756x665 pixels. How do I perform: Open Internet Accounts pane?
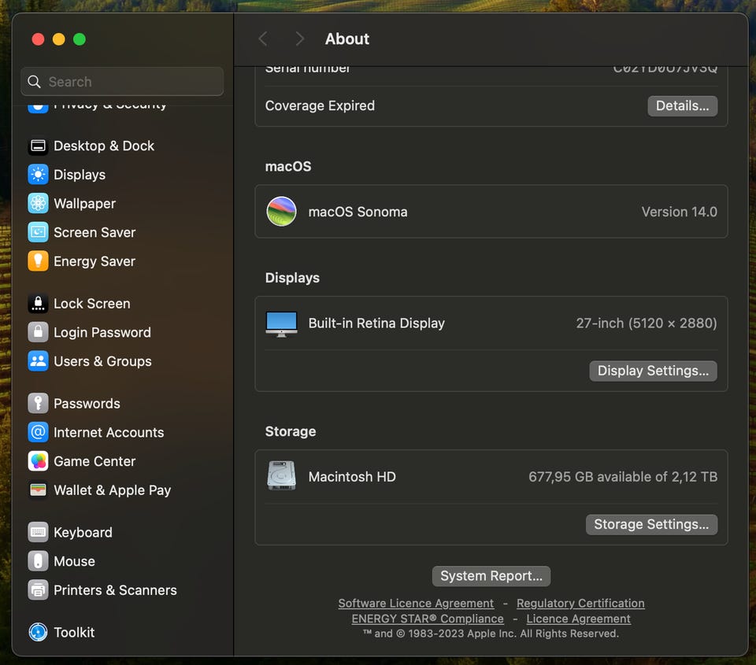click(109, 432)
